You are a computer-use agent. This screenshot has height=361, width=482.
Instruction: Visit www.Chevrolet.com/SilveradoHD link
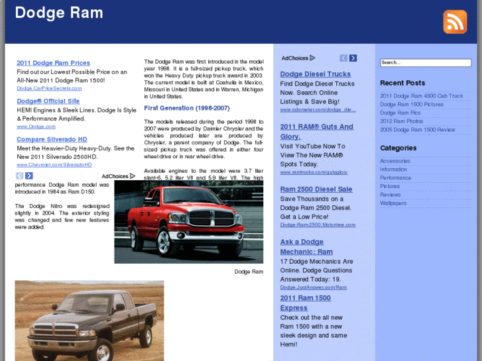(x=54, y=165)
